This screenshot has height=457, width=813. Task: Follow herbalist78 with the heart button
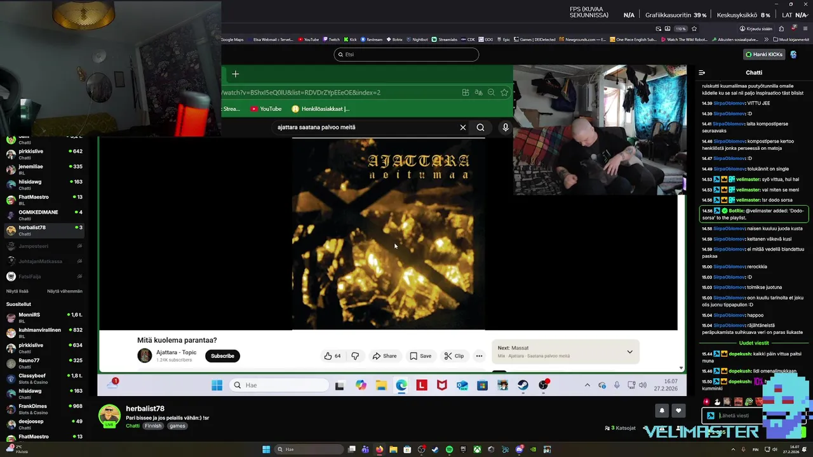tap(679, 411)
